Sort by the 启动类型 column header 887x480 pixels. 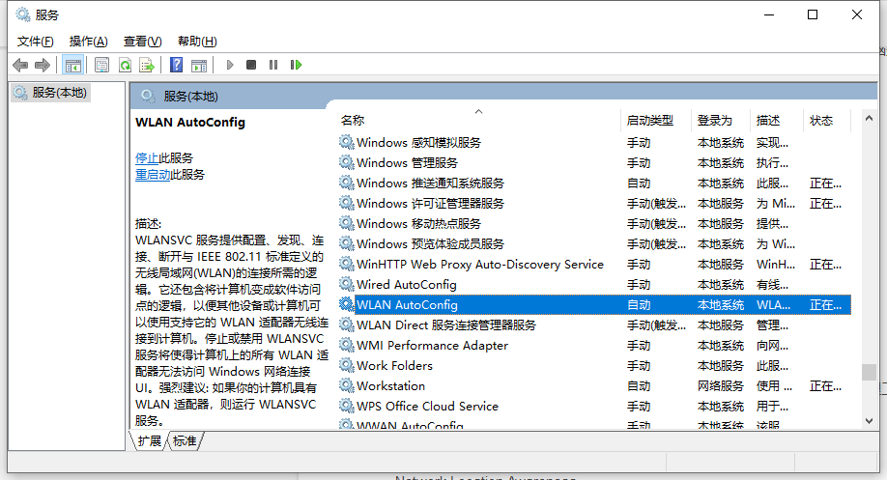650,121
